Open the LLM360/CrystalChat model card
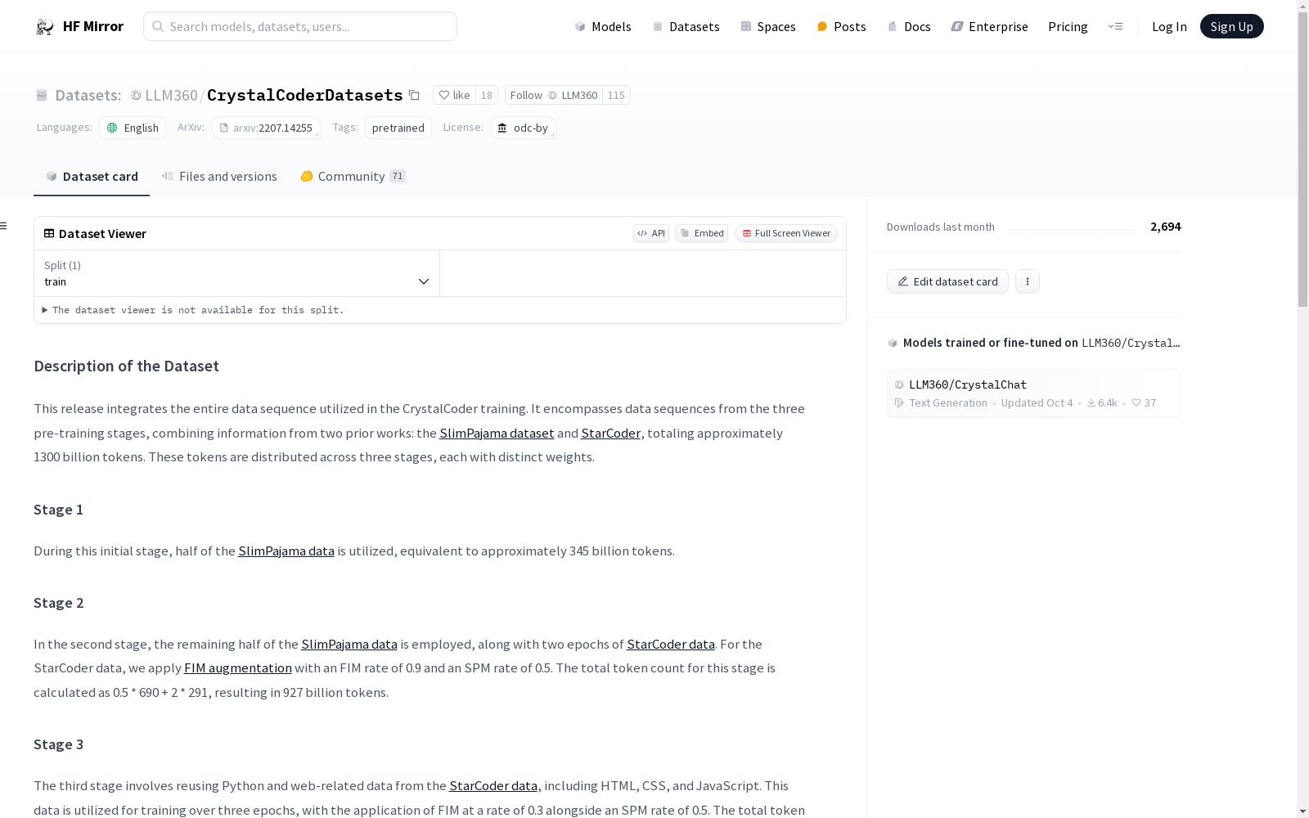 coord(1033,393)
